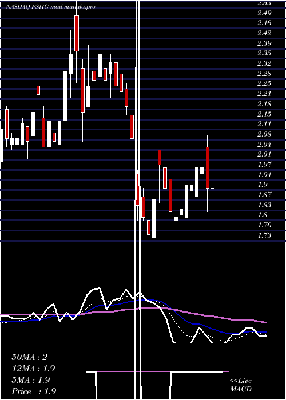Click the 2.49 price axis label
This screenshot has width=286, height=400.
pos(264,13)
